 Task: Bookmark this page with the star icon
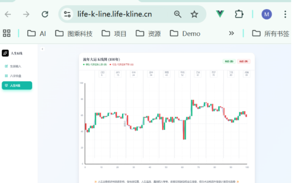[x=194, y=14]
